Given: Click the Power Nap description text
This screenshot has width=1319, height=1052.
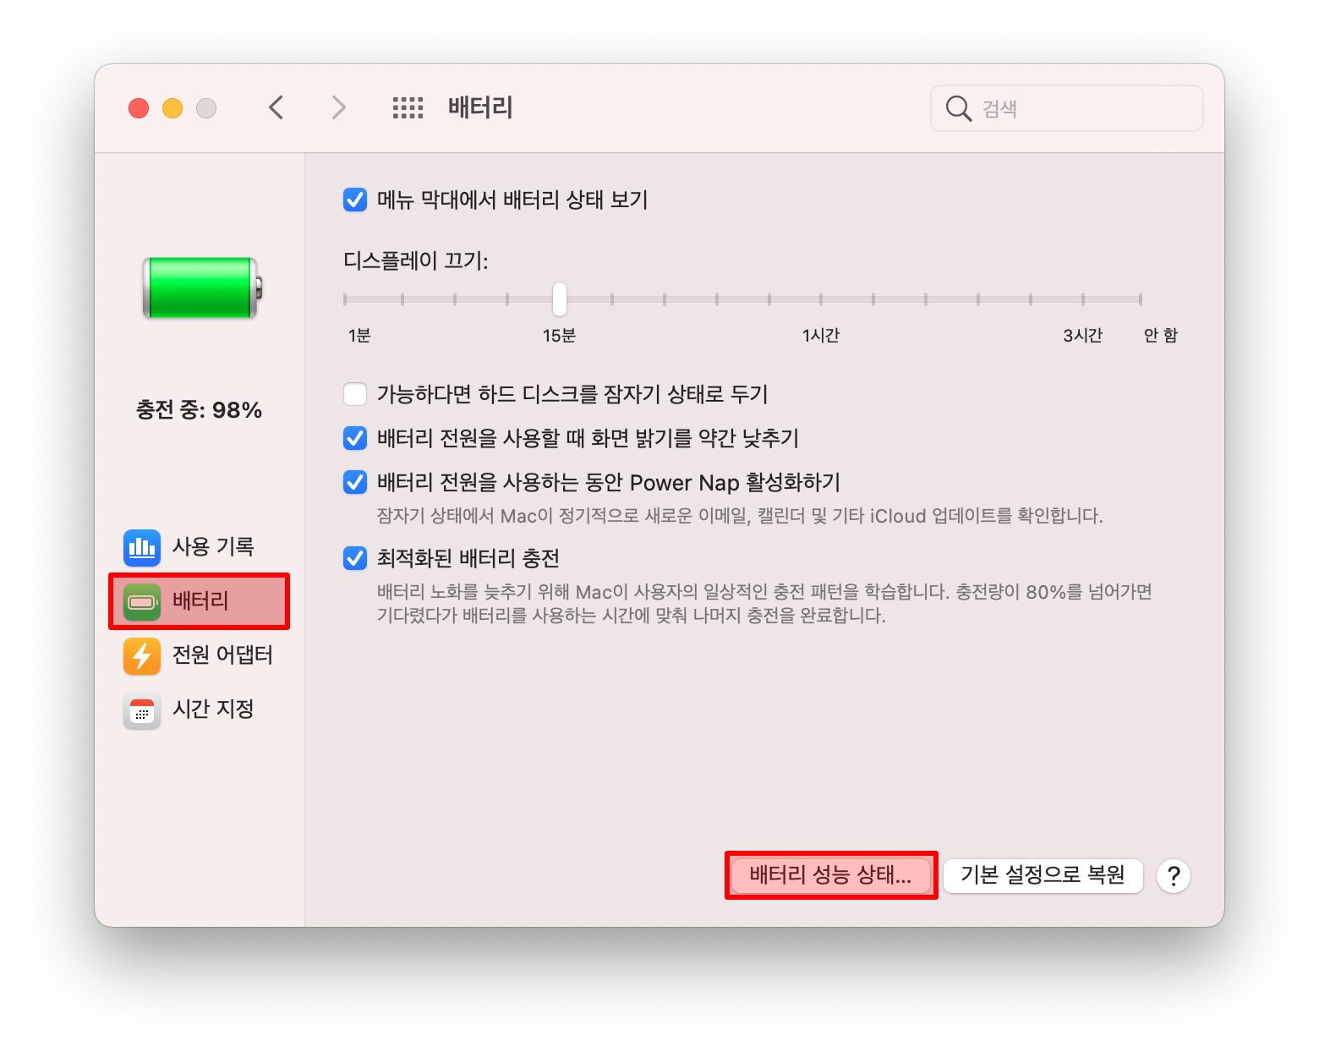Looking at the screenshot, I should [740, 516].
